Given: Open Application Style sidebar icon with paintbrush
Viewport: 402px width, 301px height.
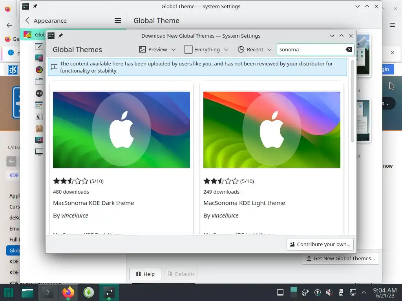Looking at the screenshot, I should tap(39, 46).
